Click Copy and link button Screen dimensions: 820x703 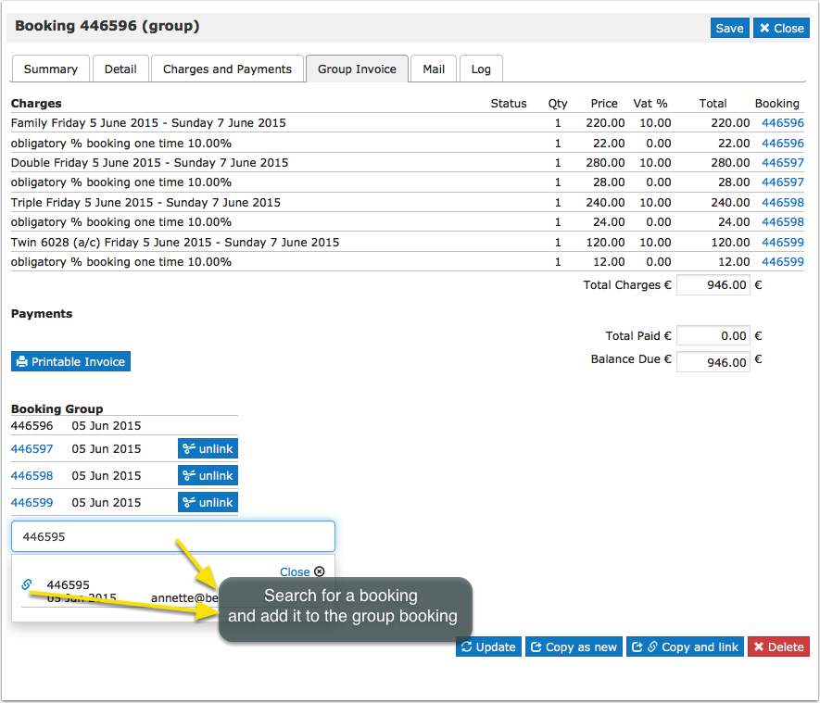tap(685, 647)
